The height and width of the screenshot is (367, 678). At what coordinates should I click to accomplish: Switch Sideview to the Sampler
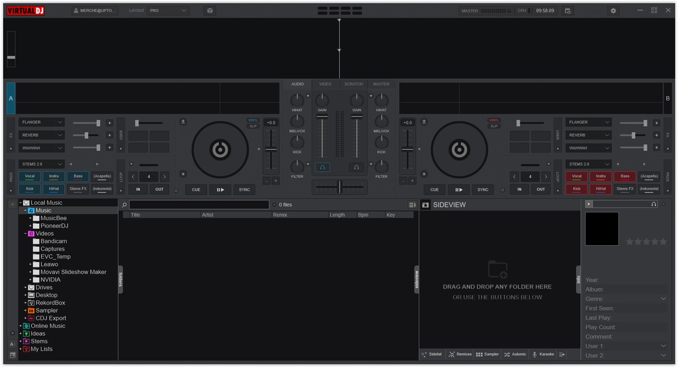point(488,354)
